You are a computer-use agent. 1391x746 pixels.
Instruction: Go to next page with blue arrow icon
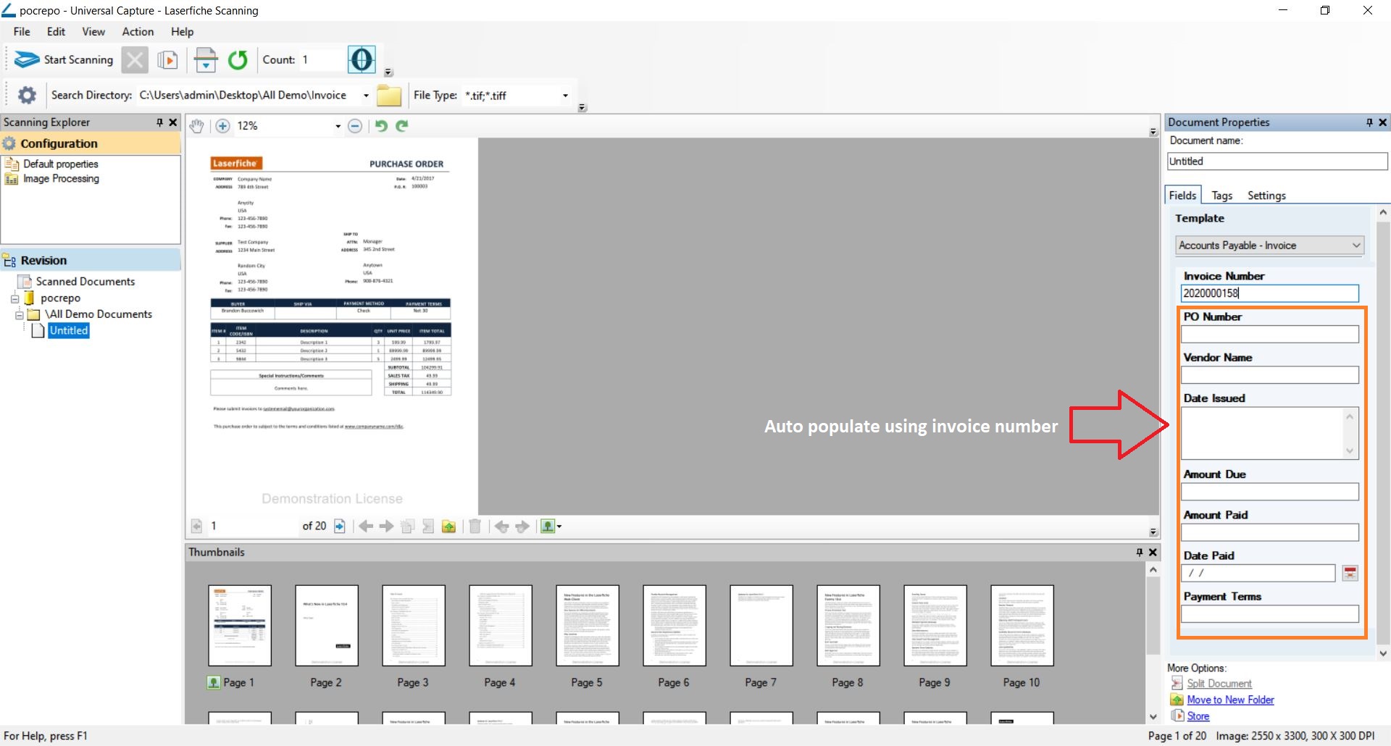point(340,526)
